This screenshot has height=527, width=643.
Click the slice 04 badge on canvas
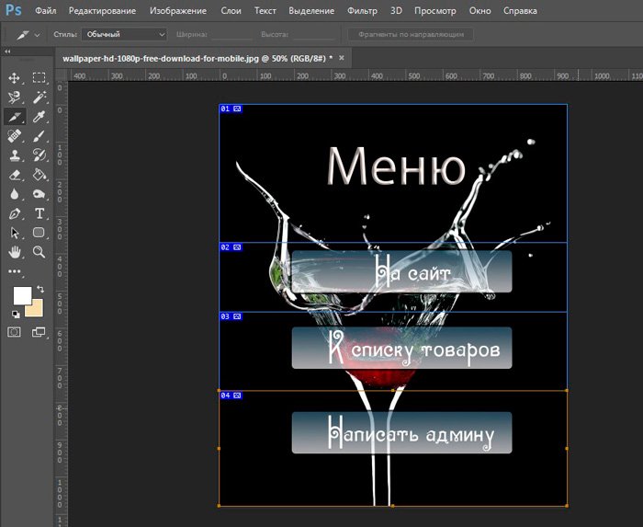pos(230,395)
